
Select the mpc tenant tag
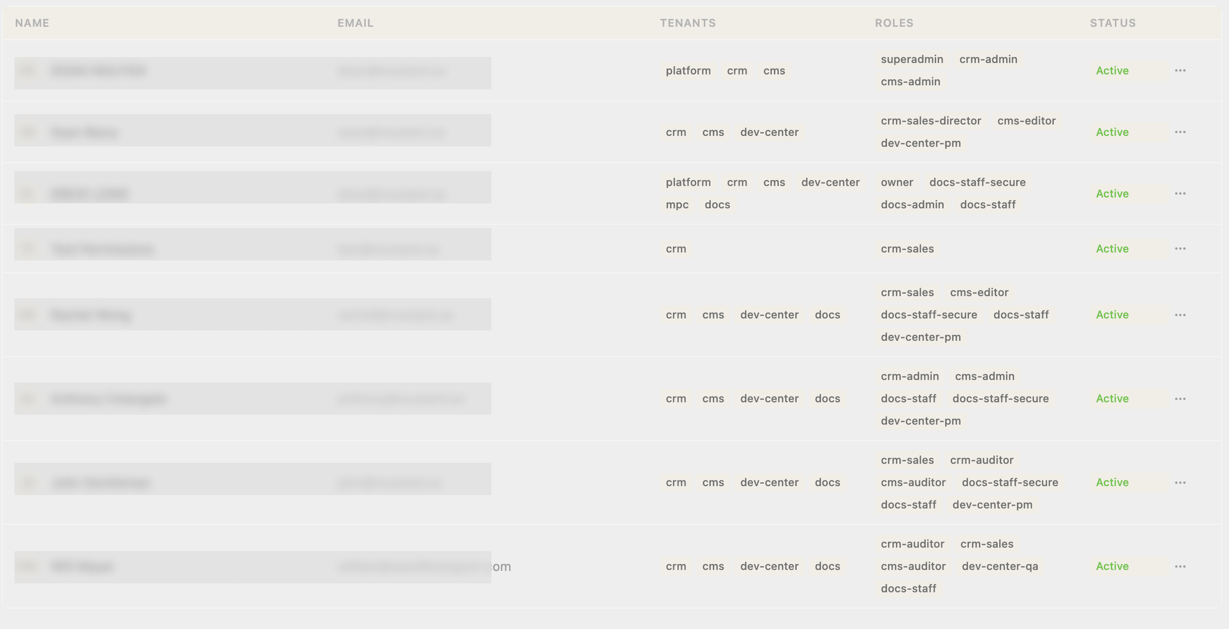(x=677, y=204)
